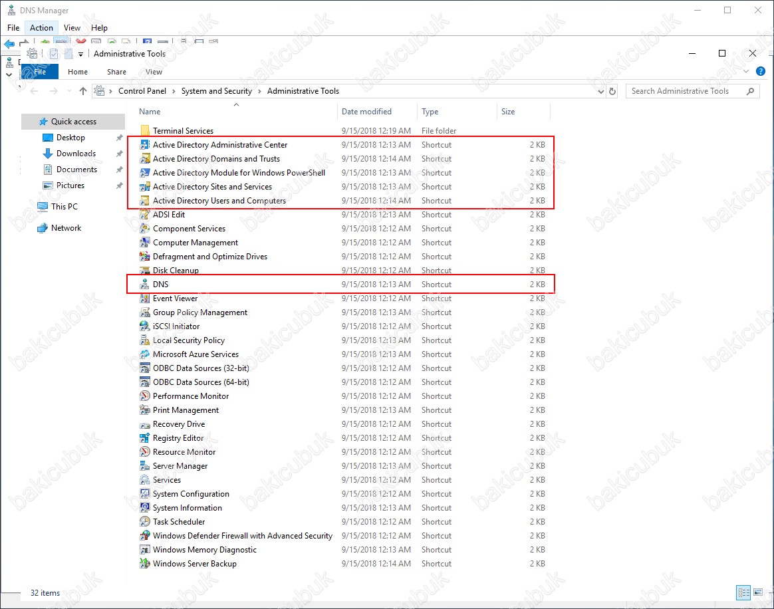Click the Component Services icon
Viewport: 774px width, 609px height.
(x=145, y=229)
